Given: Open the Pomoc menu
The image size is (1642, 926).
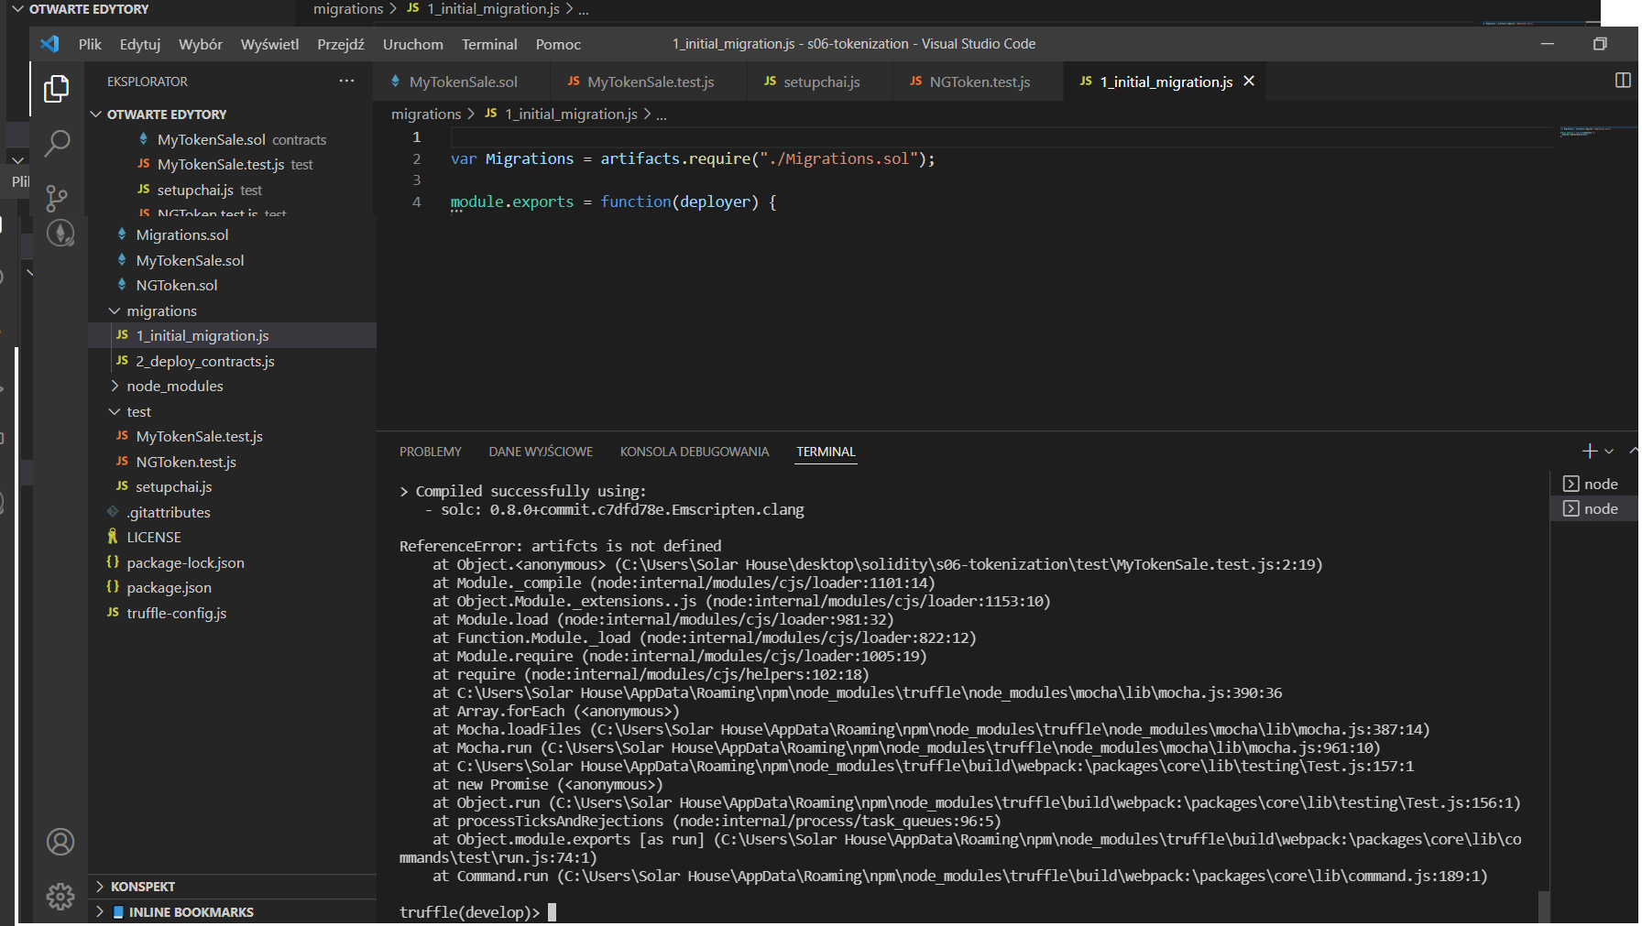Looking at the screenshot, I should pos(558,44).
